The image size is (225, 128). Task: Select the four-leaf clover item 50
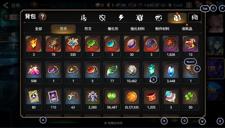click(190, 99)
